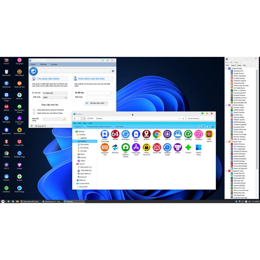Collapse the 2.Partition-Backup tree group
Viewport: 260px width, 260px height.
(x=226, y=105)
